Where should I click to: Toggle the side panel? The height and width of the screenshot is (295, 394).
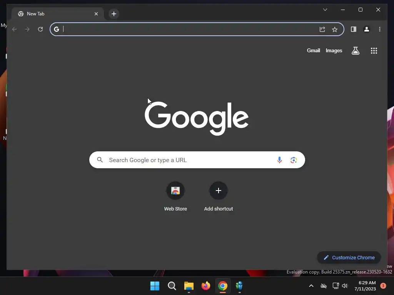(354, 29)
